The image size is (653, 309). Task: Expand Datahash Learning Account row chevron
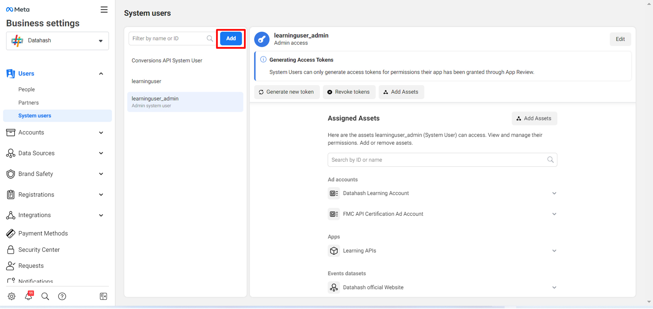tap(554, 193)
